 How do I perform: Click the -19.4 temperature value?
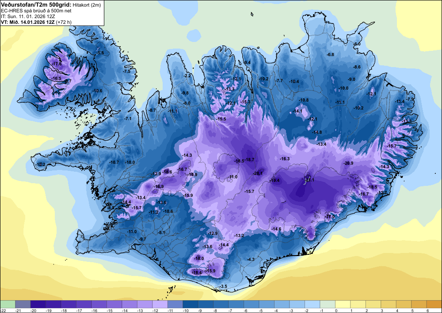275,181
